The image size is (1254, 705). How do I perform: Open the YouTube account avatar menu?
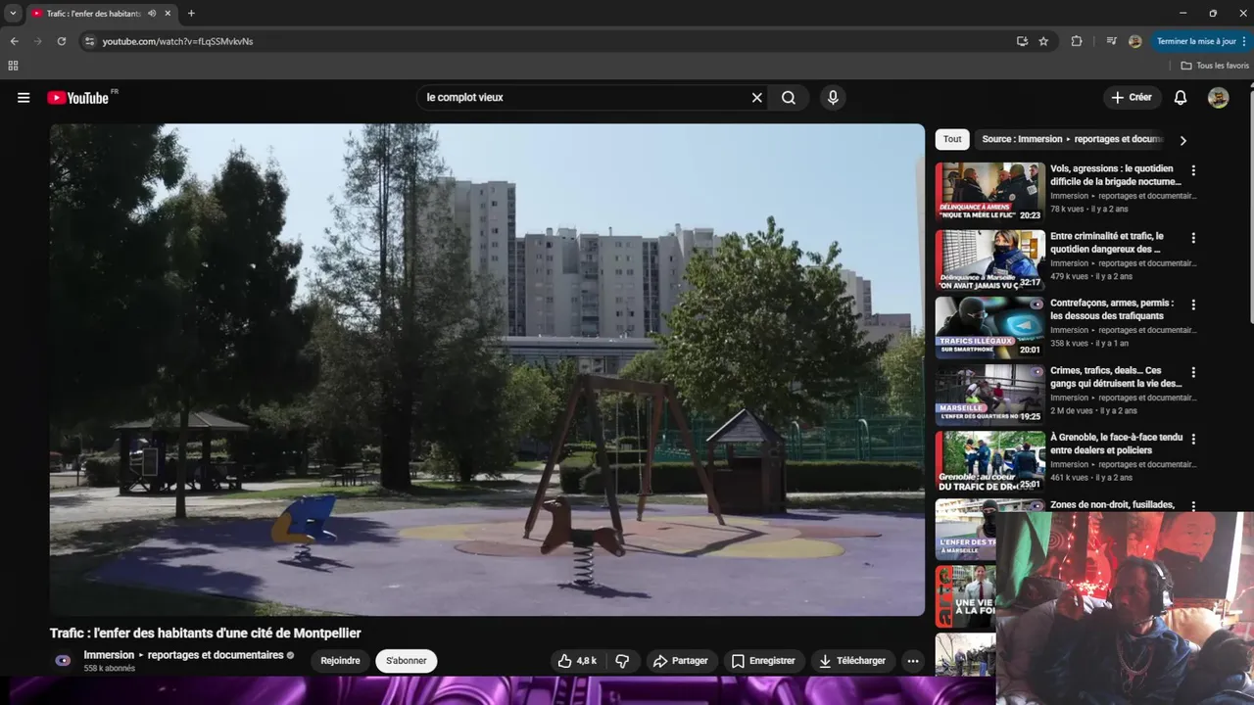pos(1218,98)
